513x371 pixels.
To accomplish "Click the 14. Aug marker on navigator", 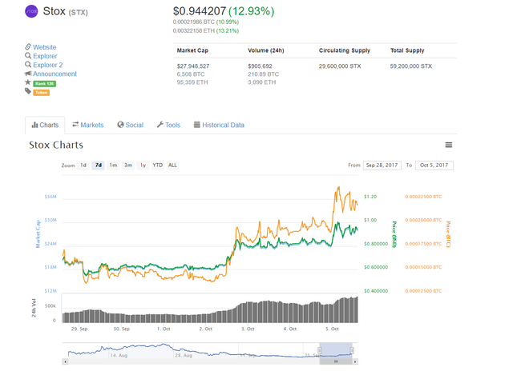I will (x=119, y=355).
